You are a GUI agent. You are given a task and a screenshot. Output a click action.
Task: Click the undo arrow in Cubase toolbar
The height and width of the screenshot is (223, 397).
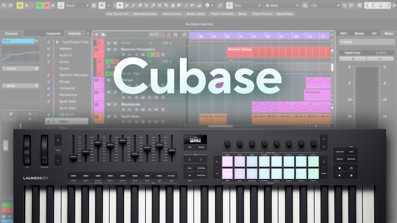tap(4, 6)
